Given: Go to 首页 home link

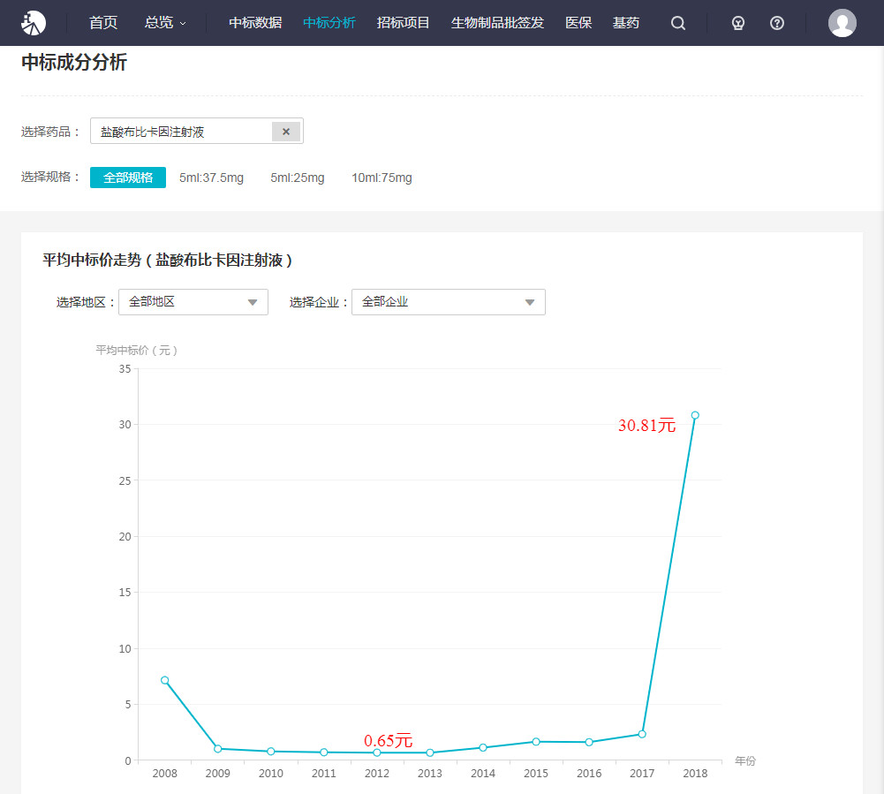Looking at the screenshot, I should pos(103,23).
